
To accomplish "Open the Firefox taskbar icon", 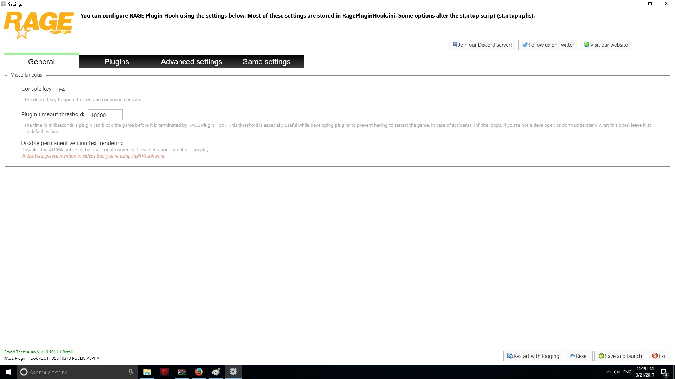I will click(x=199, y=372).
